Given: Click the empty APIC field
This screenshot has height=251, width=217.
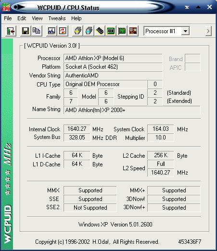Looking at the screenshot, I should click(192, 67).
